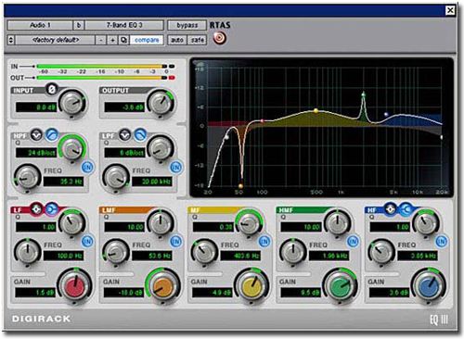Click the LMF FREQ knob
The image size is (464, 339).
pyautogui.click(x=116, y=252)
